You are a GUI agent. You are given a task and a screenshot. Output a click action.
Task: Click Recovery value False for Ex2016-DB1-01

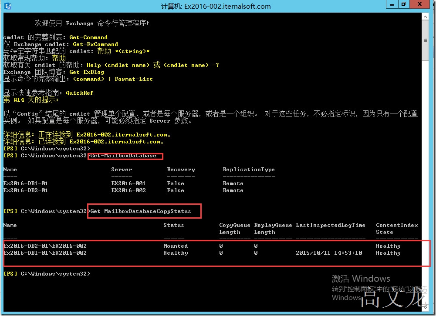(x=176, y=183)
